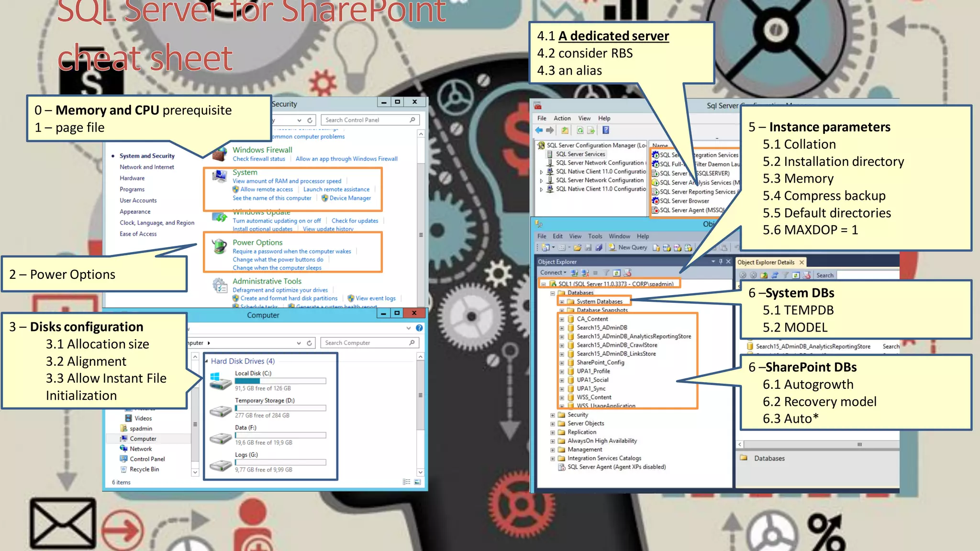Open address bar dropdown in Computer window
Screen dimensions: 980x551
click(299, 343)
